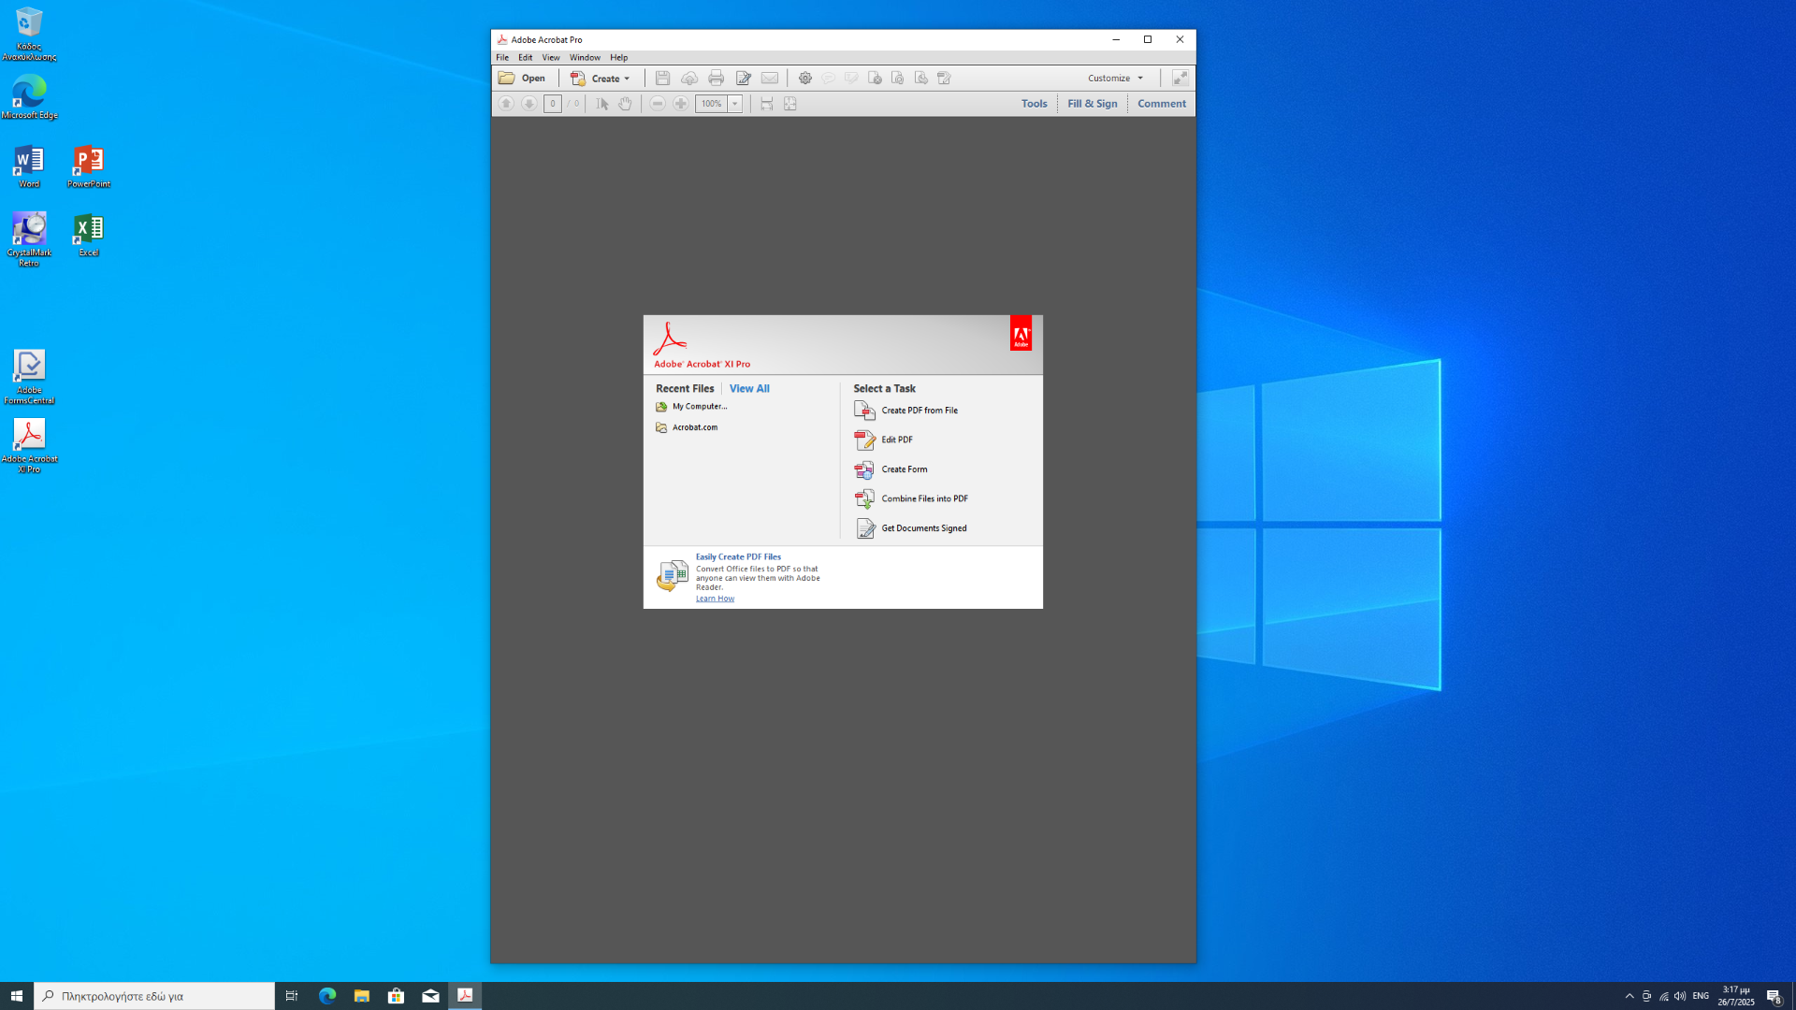Expand the zoom level dropdown arrow

click(x=735, y=104)
